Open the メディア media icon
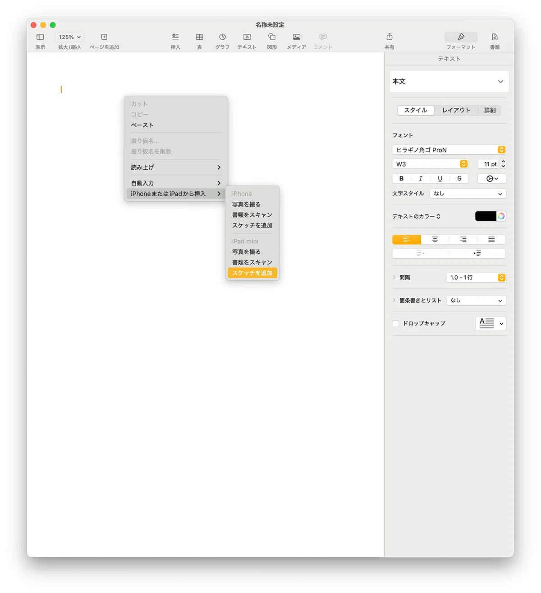The image size is (541, 593). click(296, 37)
